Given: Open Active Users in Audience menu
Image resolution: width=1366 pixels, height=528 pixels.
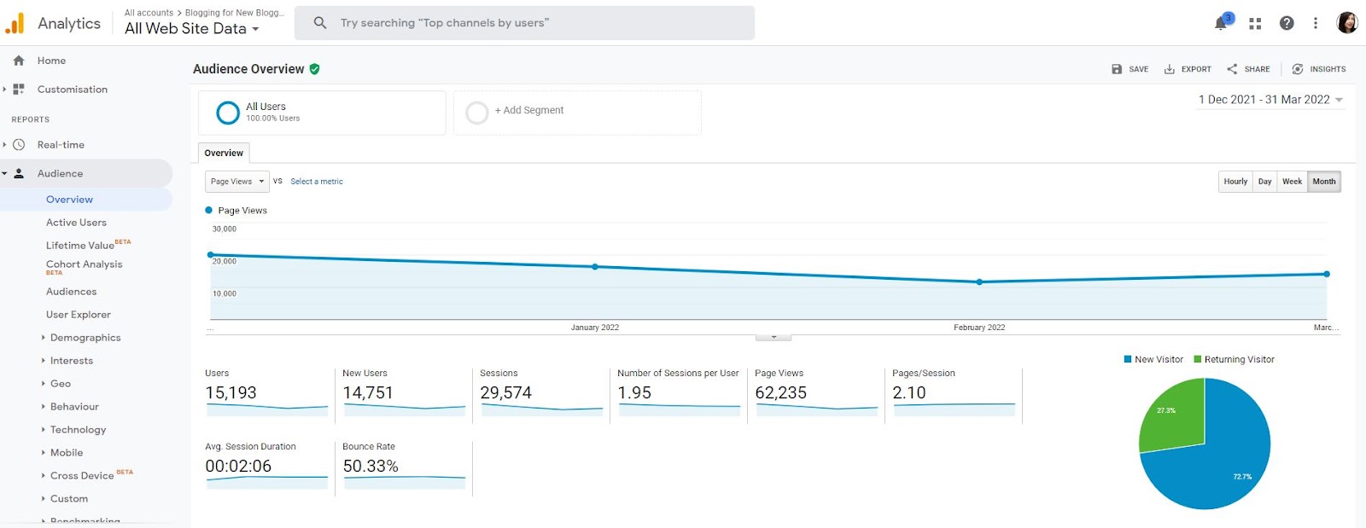Looking at the screenshot, I should point(76,223).
